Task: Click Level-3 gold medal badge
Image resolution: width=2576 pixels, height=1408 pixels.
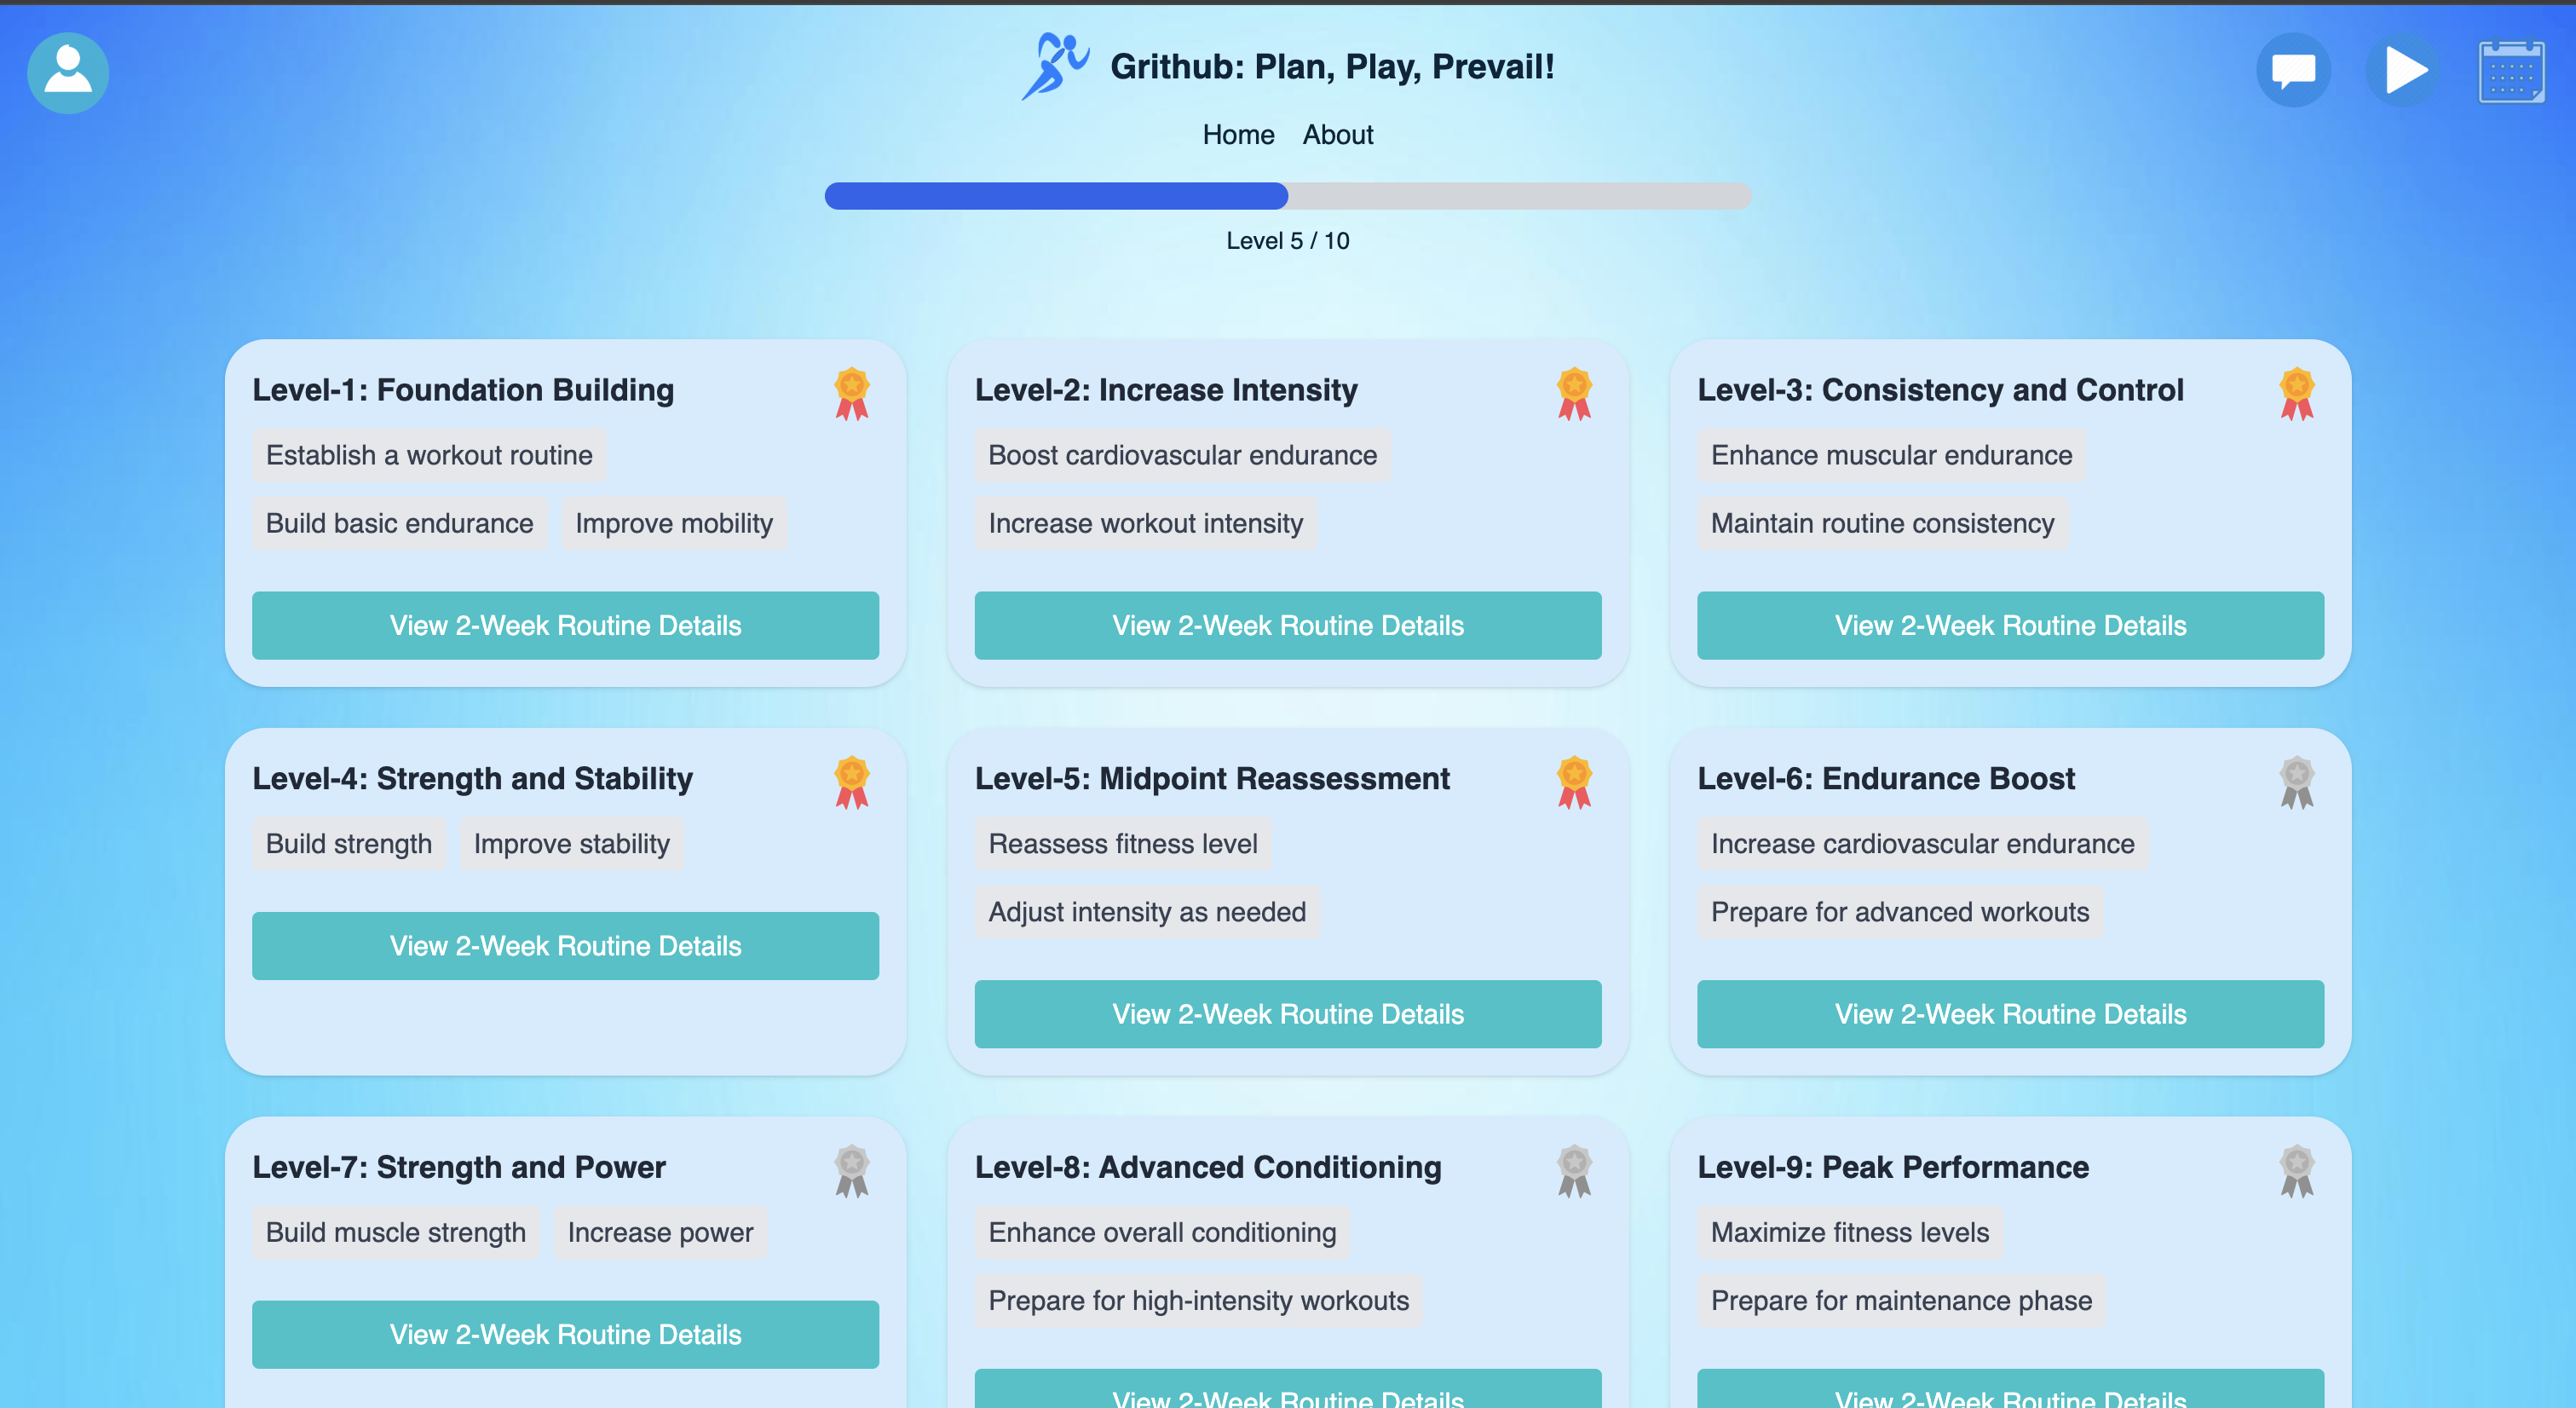Action: pyautogui.click(x=2296, y=393)
